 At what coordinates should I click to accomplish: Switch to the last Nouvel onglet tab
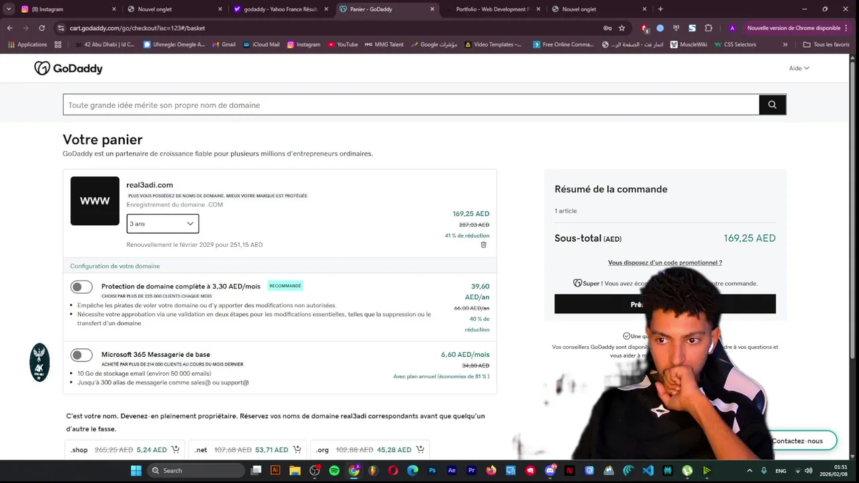(599, 9)
